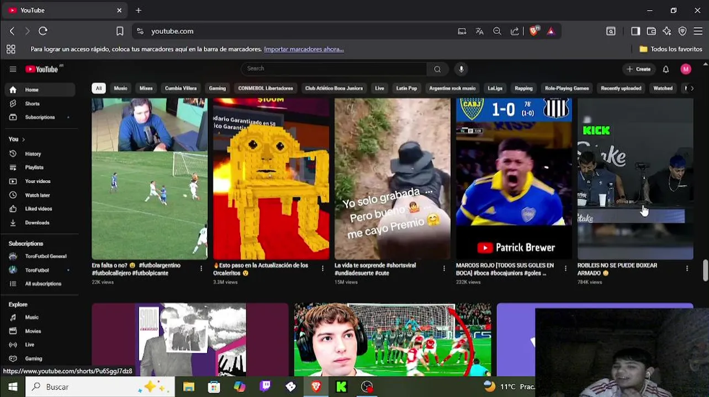Open options for MARCOS ROJO short
709x397 pixels.
coord(565,269)
